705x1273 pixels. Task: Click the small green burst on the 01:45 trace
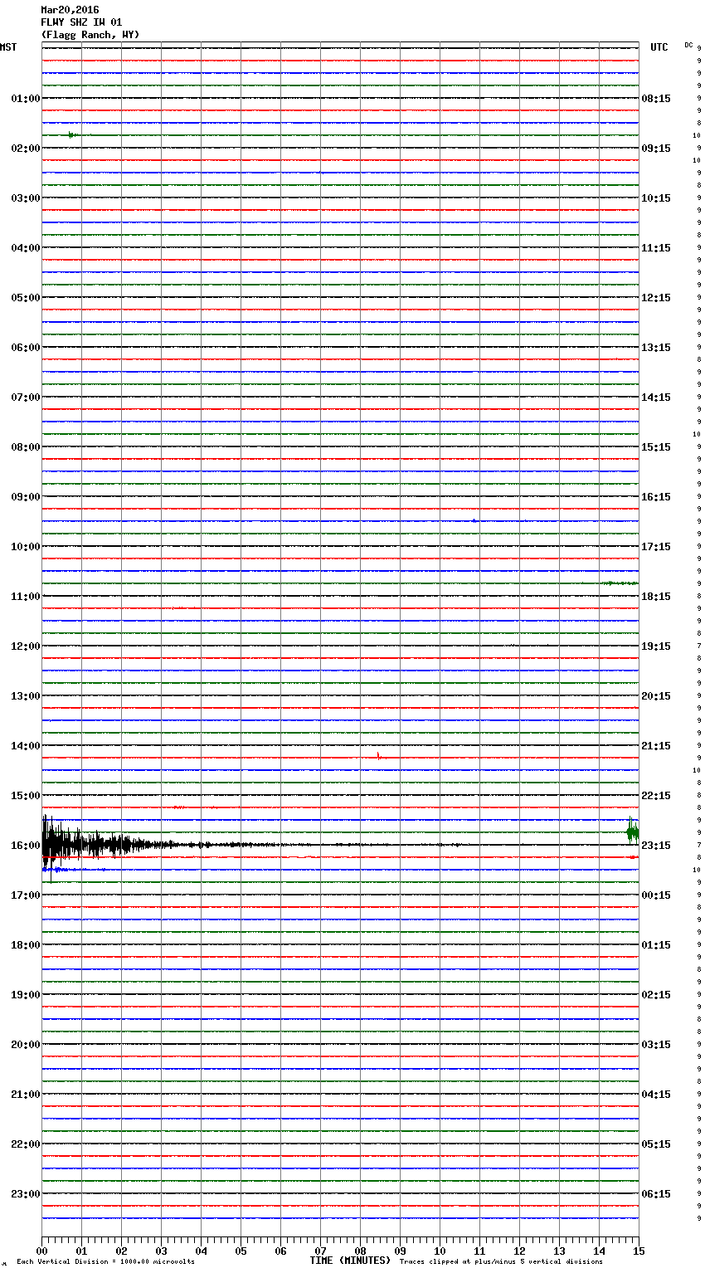click(72, 134)
